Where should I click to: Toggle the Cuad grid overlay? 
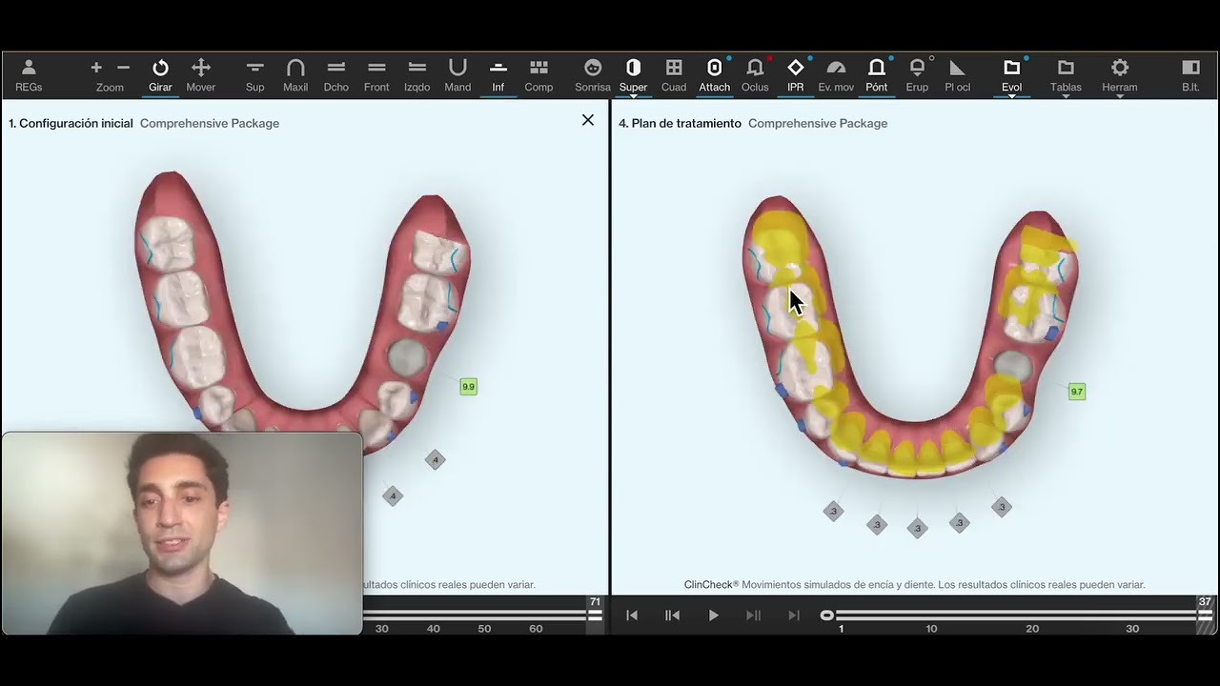[x=674, y=75]
